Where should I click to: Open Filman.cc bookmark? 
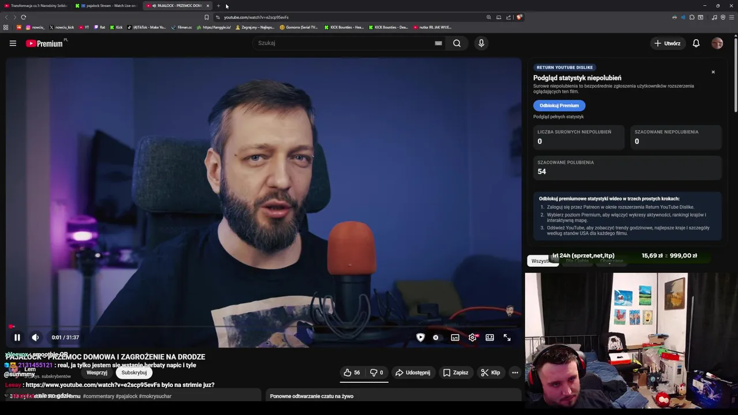(182, 27)
